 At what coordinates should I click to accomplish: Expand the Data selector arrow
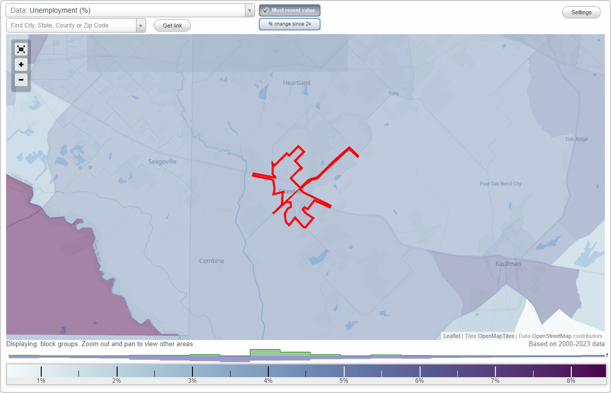tap(249, 10)
